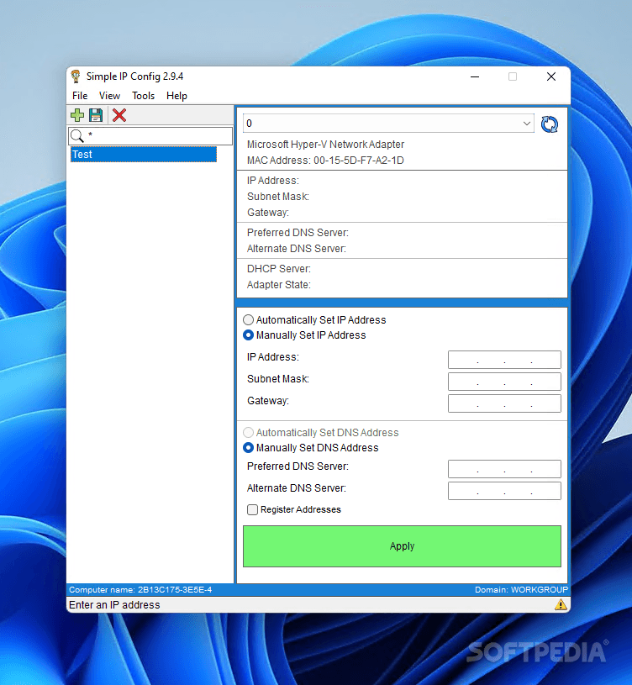Click Computer name: 2B13C175-3E5E-4 status text
The width and height of the screenshot is (632, 685).
140,590
